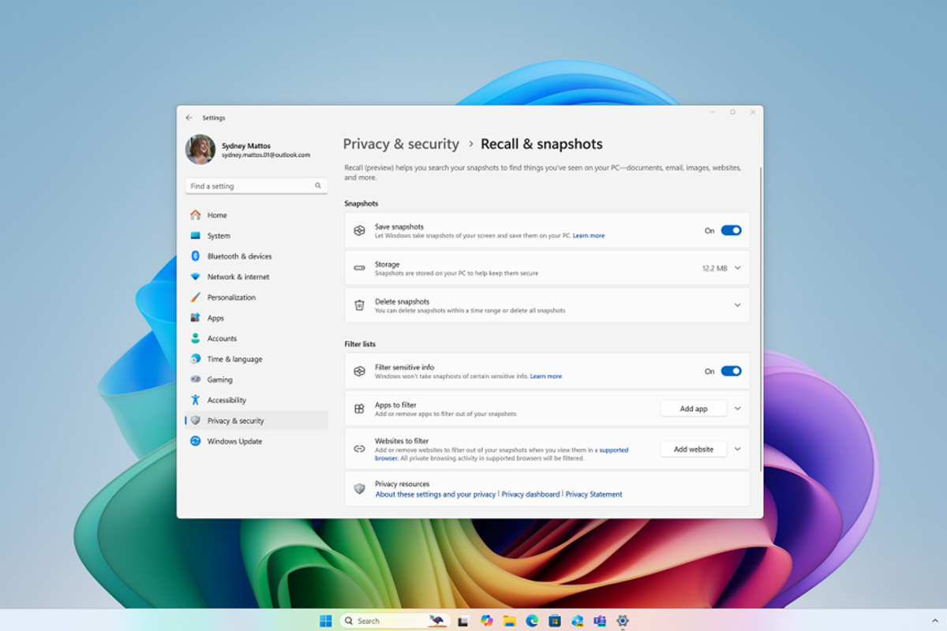947x631 pixels.
Task: Go to Time & language
Action: [256, 359]
